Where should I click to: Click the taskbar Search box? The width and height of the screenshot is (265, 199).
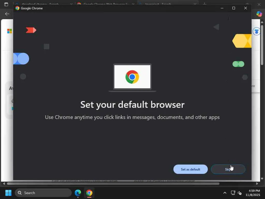tap(43, 193)
